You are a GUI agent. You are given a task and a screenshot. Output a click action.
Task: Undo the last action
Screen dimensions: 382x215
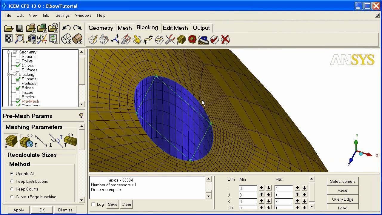point(66,28)
